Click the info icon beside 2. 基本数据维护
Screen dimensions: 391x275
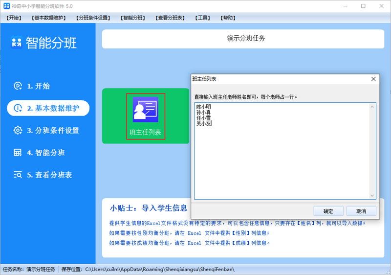point(18,108)
